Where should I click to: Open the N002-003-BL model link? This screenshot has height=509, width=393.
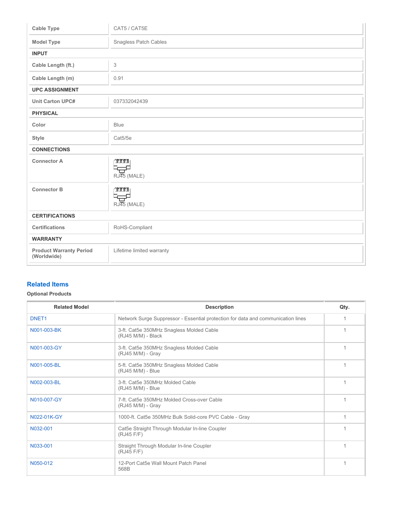pyautogui.click(x=45, y=382)
